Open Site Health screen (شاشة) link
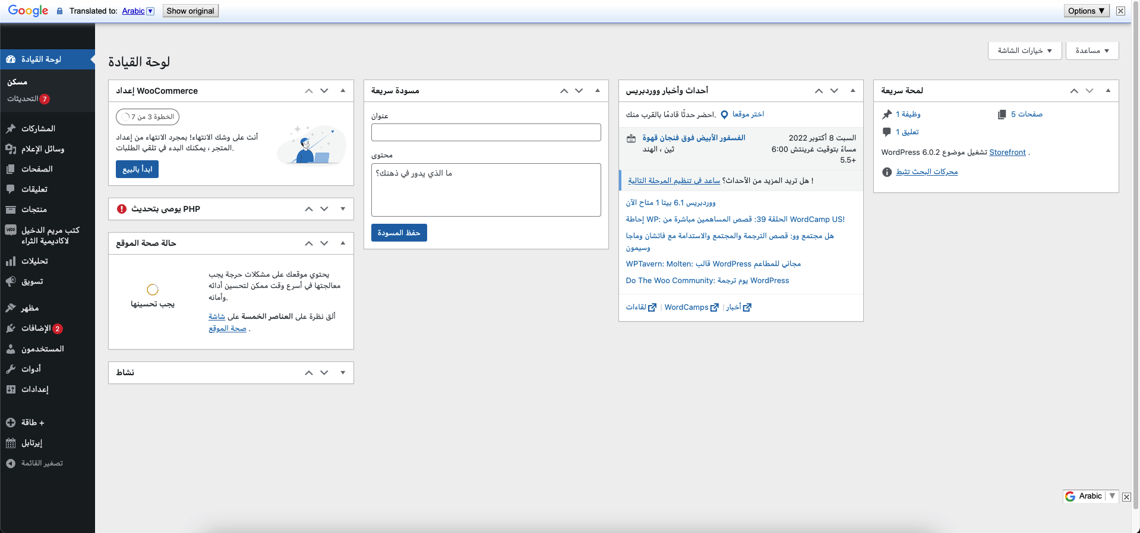Image resolution: width=1140 pixels, height=533 pixels. (217, 317)
